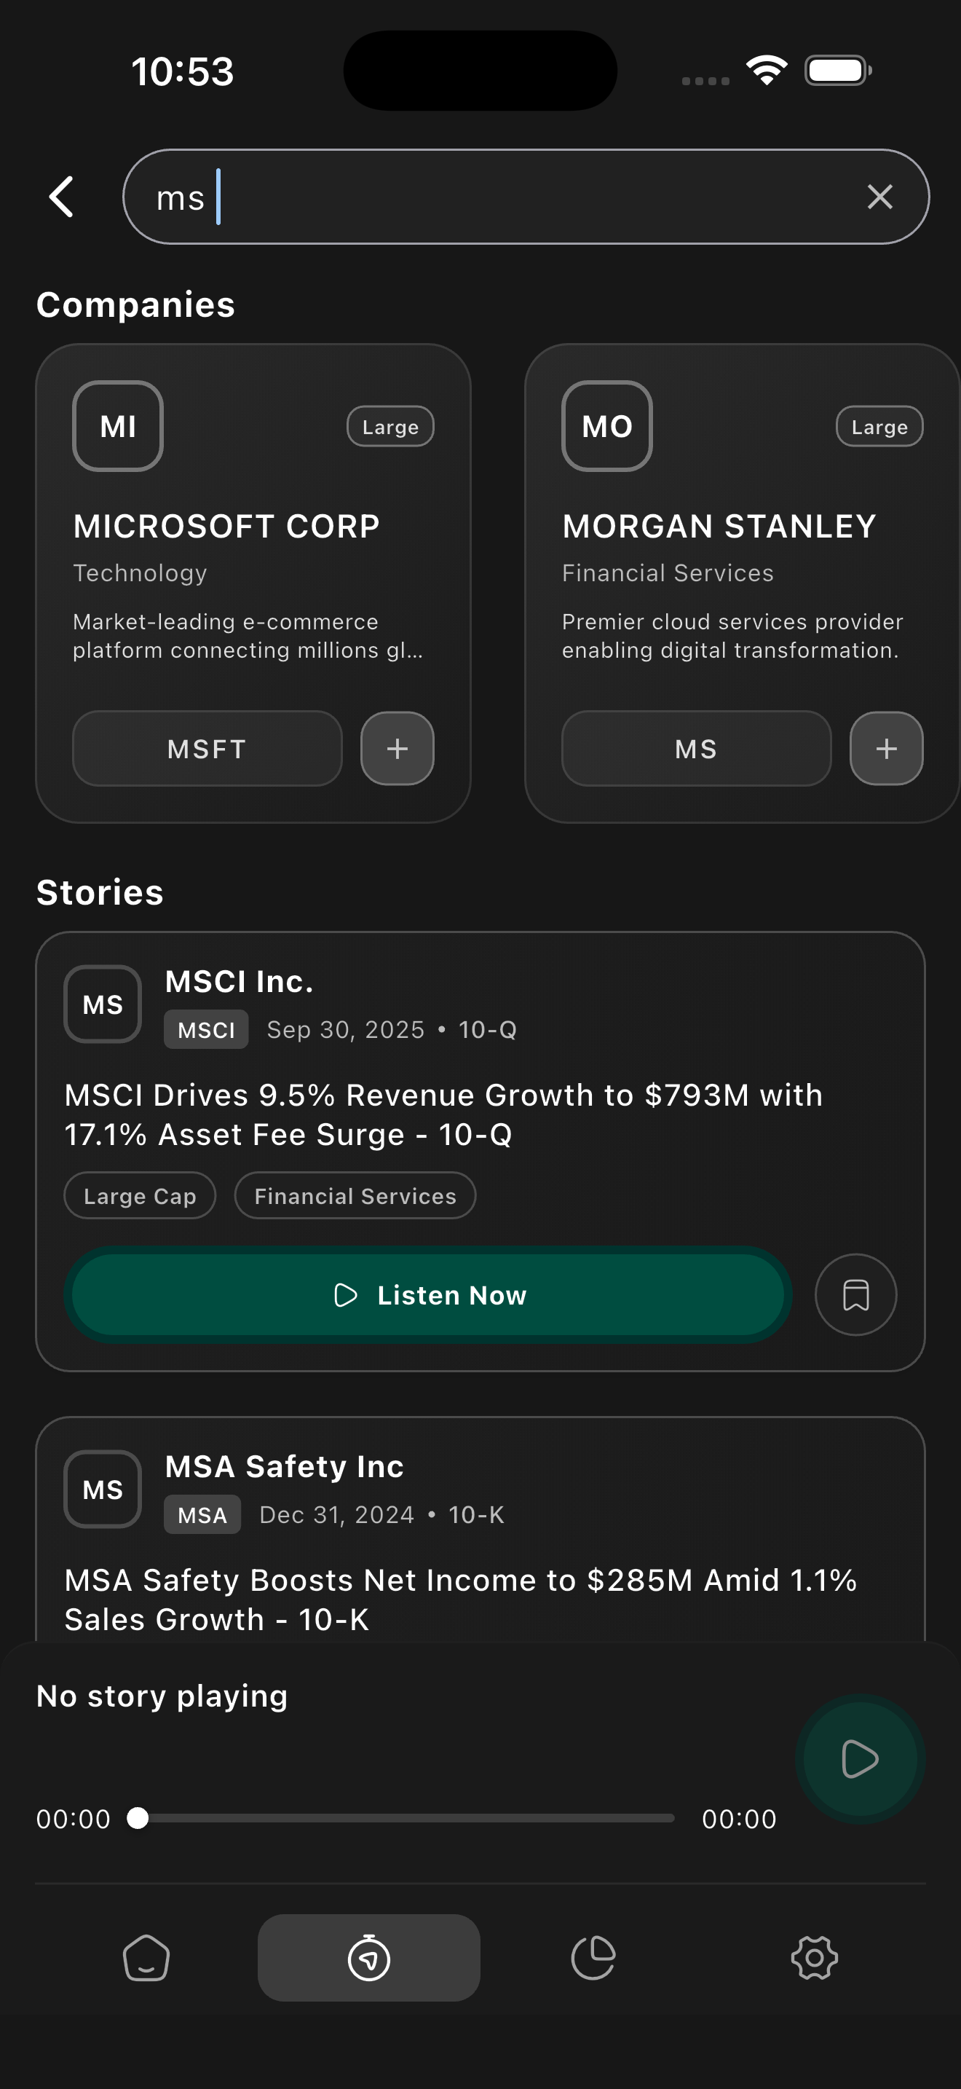The height and width of the screenshot is (2089, 961).
Task: Select the Large Cap filter chip
Action: tap(139, 1195)
